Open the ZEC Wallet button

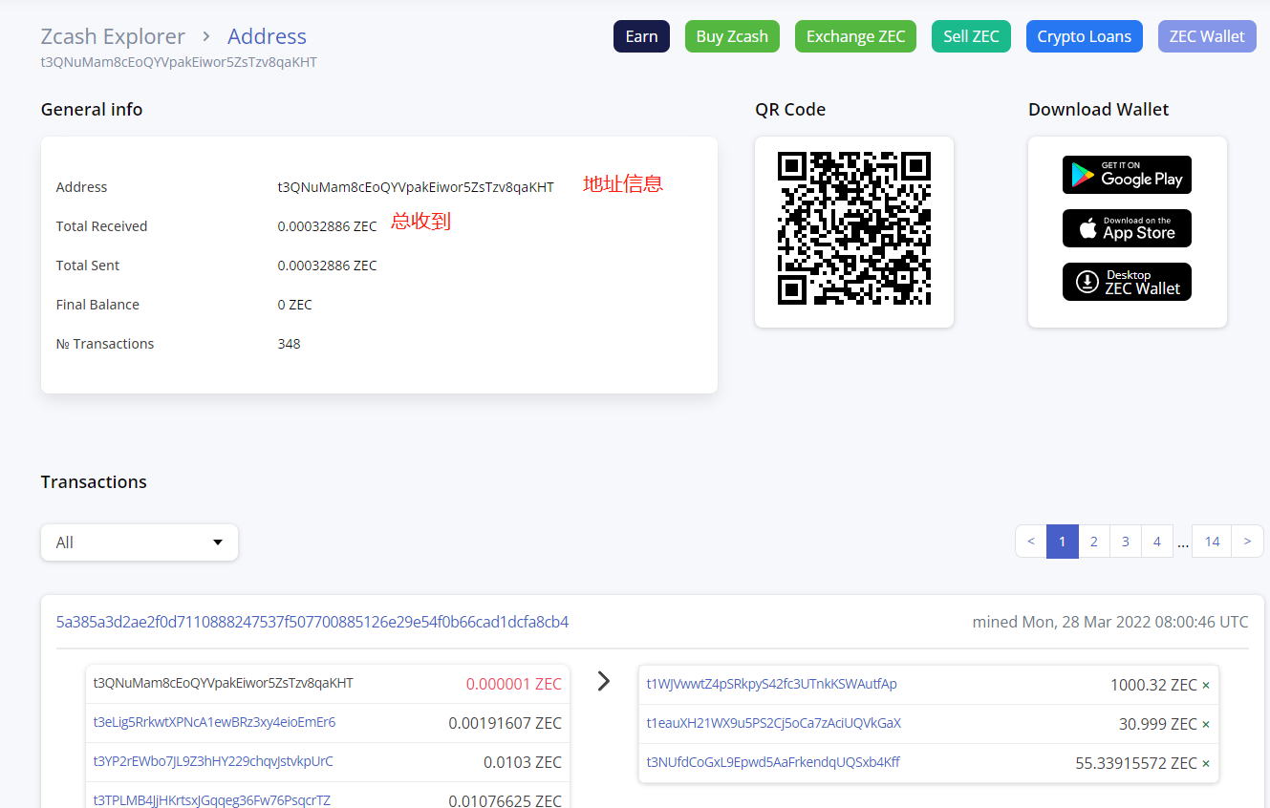1207,36
